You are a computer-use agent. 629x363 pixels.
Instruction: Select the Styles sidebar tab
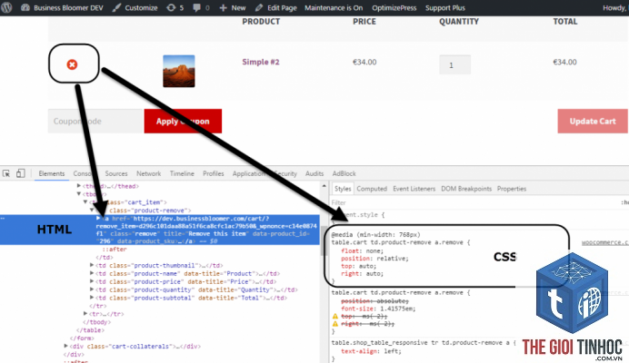pos(343,189)
